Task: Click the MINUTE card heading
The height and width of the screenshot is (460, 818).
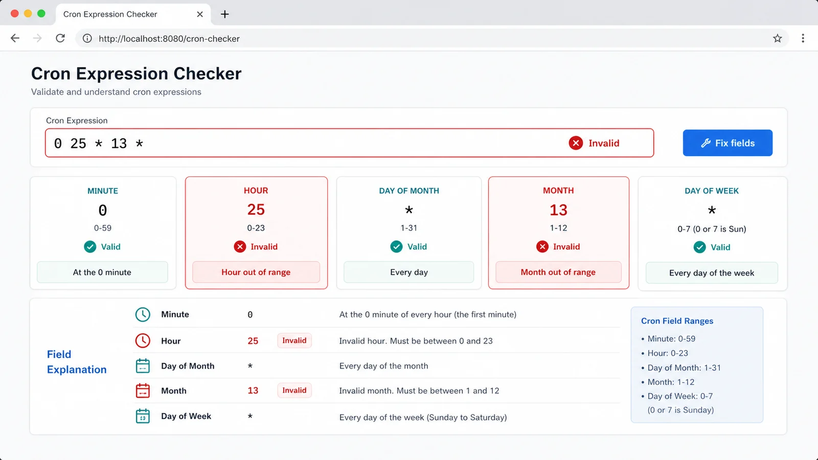Action: [103, 191]
